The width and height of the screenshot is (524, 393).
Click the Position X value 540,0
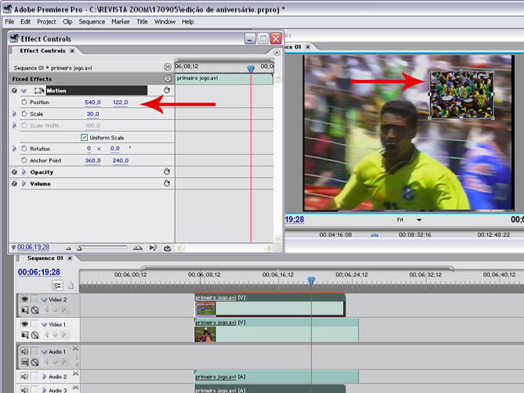[x=93, y=103]
